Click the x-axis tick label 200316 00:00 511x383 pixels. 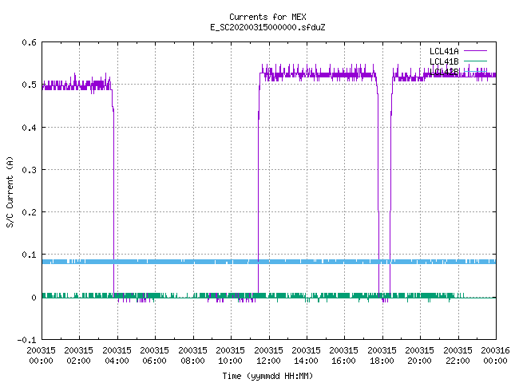tap(495, 355)
